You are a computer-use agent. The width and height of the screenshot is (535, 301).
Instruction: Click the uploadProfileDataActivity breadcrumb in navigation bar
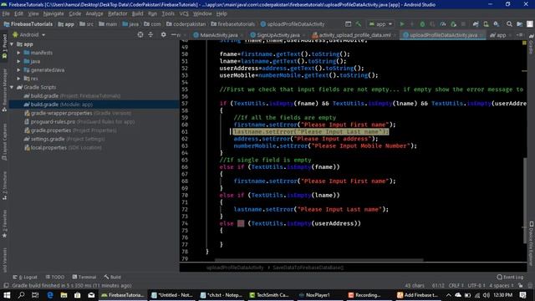pyautogui.click(x=293, y=24)
